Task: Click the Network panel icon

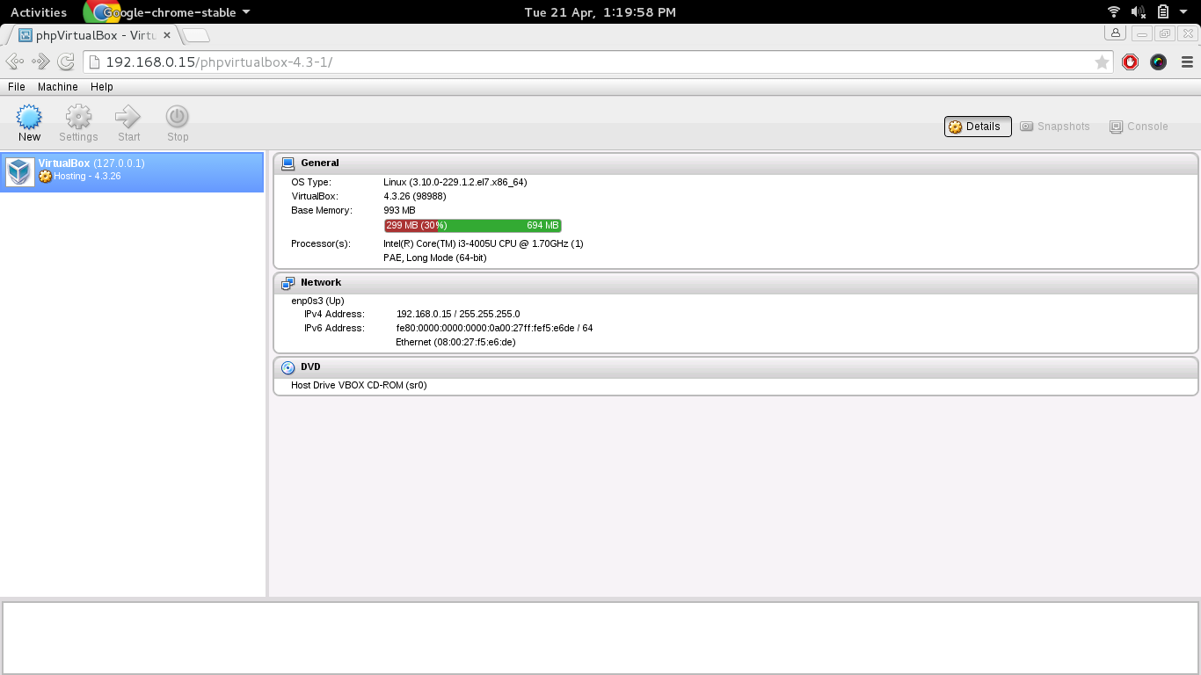Action: pyautogui.click(x=288, y=282)
